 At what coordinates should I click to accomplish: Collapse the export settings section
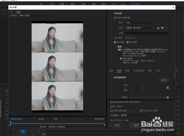pyautogui.click(x=112, y=13)
